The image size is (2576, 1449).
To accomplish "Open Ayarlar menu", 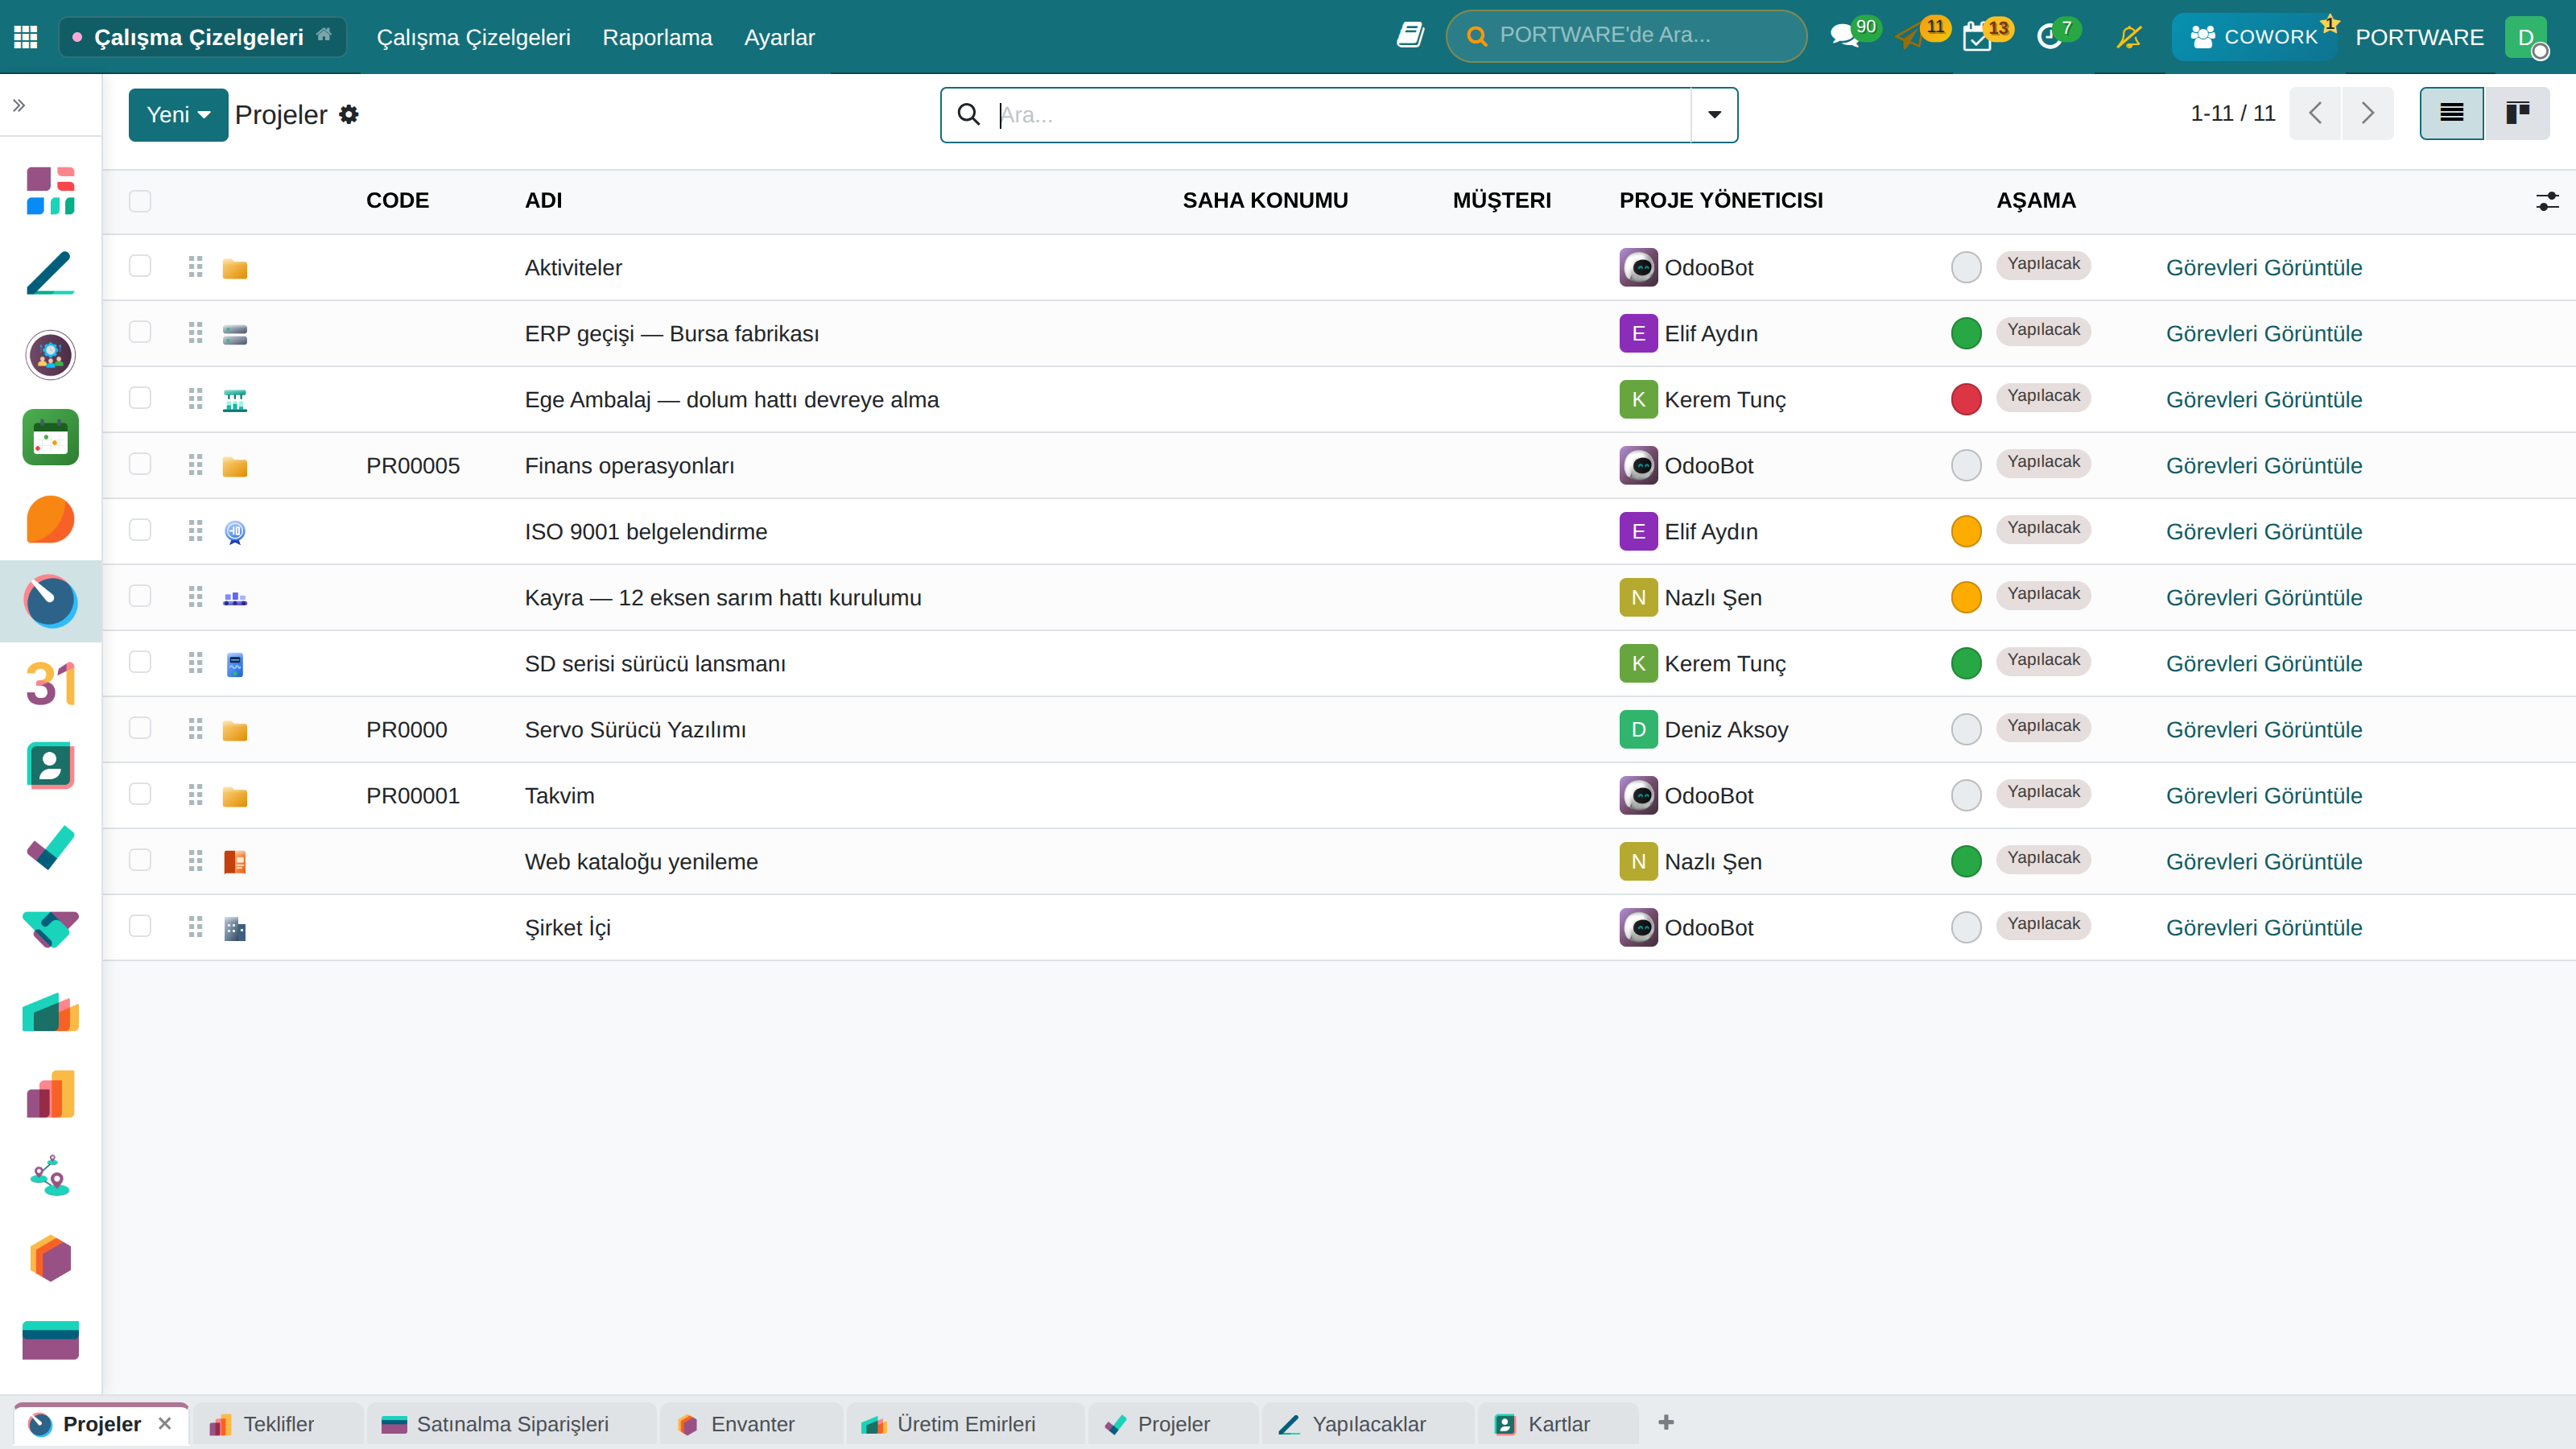I will pos(779,37).
